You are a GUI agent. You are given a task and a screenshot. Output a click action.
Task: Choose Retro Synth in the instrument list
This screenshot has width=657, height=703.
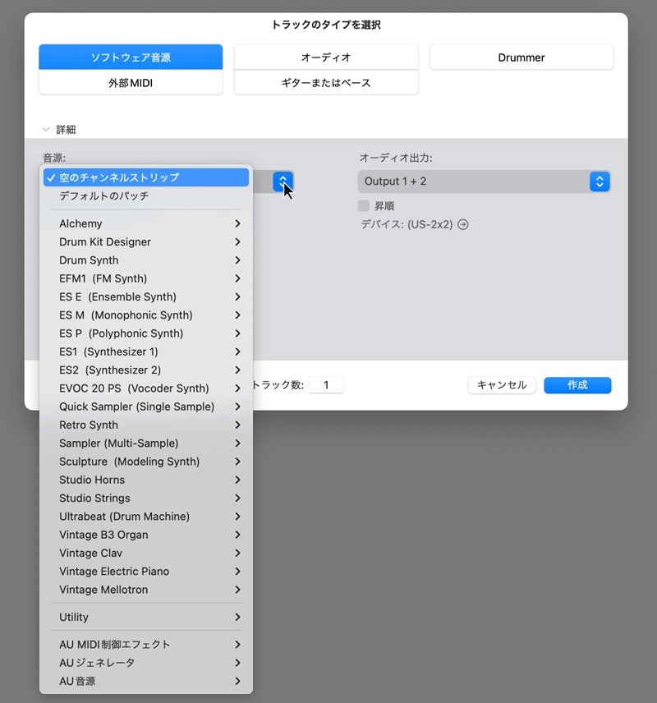click(89, 425)
